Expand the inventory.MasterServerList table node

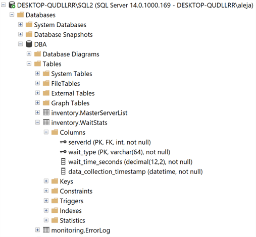pyautogui.click(x=37, y=112)
